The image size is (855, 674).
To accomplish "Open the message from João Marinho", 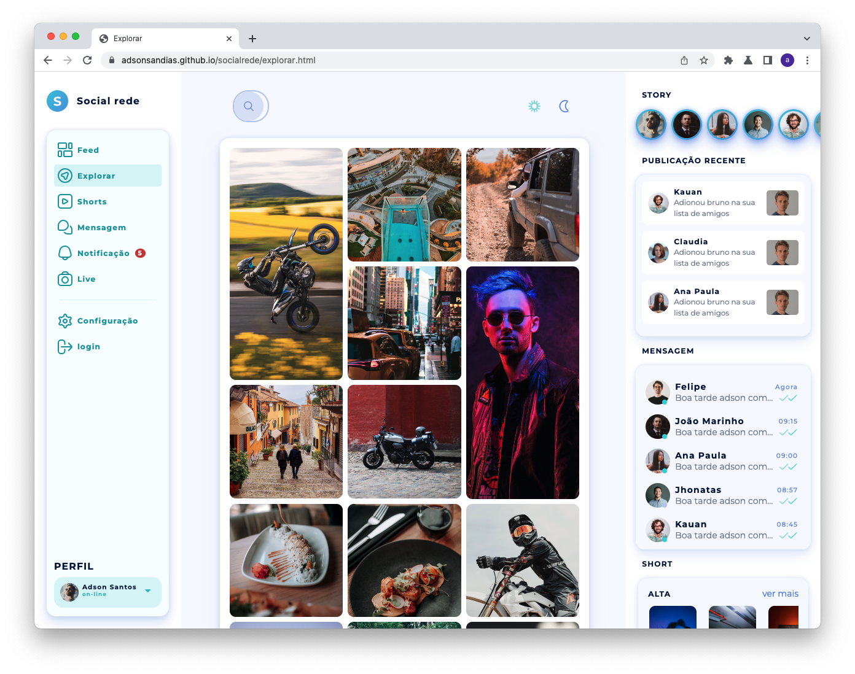I will [723, 427].
